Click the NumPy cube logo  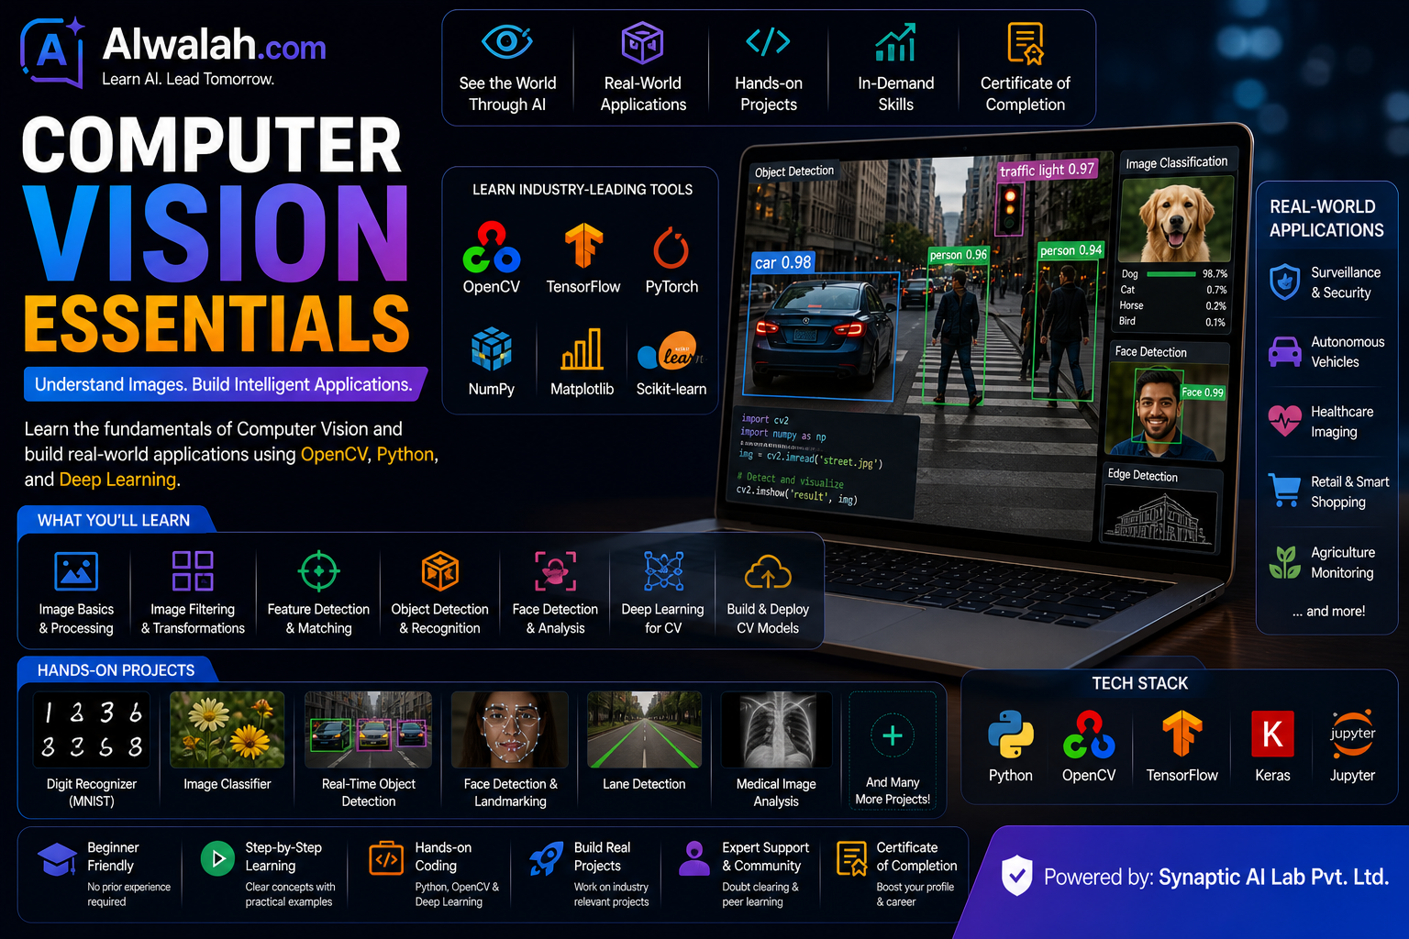click(491, 349)
